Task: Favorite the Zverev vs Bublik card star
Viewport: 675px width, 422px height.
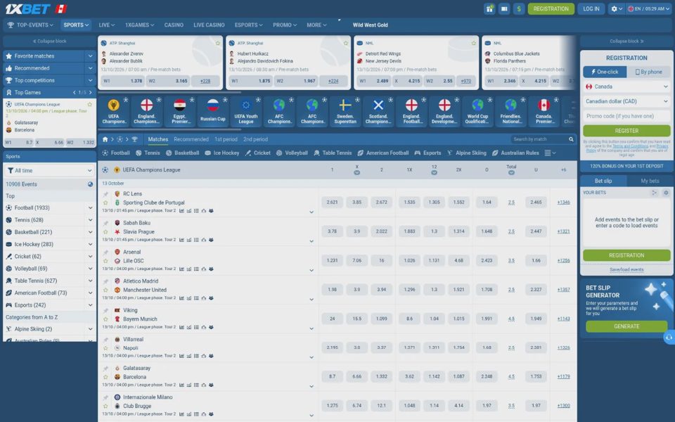Action: (218, 43)
